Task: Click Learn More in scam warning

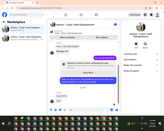Action: click(x=88, y=73)
